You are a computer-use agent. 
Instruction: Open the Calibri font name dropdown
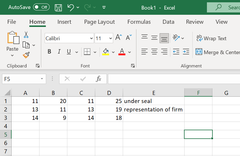click(91, 38)
